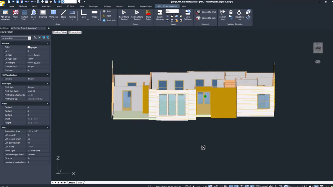
Task: Open the FL01 level dropdown
Action: [180, 11]
